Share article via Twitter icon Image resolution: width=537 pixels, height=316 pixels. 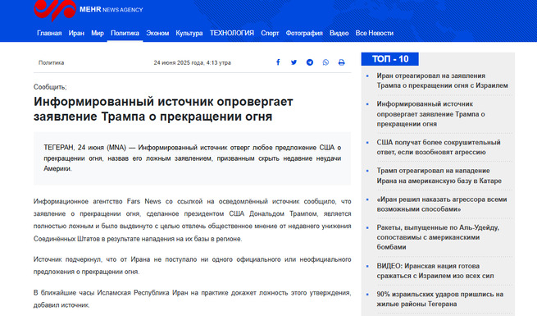pos(294,62)
